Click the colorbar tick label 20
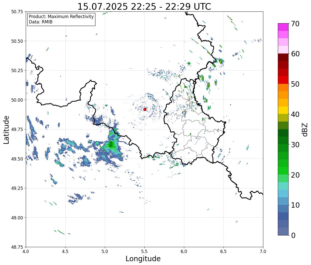This screenshot has height=265, width=311. coord(295,175)
